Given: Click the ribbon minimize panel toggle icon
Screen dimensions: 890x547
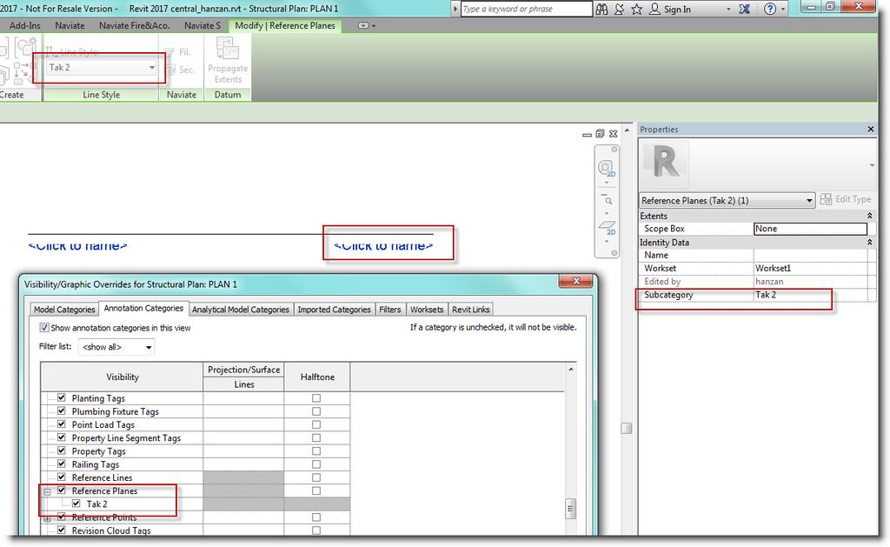Looking at the screenshot, I should (x=363, y=25).
